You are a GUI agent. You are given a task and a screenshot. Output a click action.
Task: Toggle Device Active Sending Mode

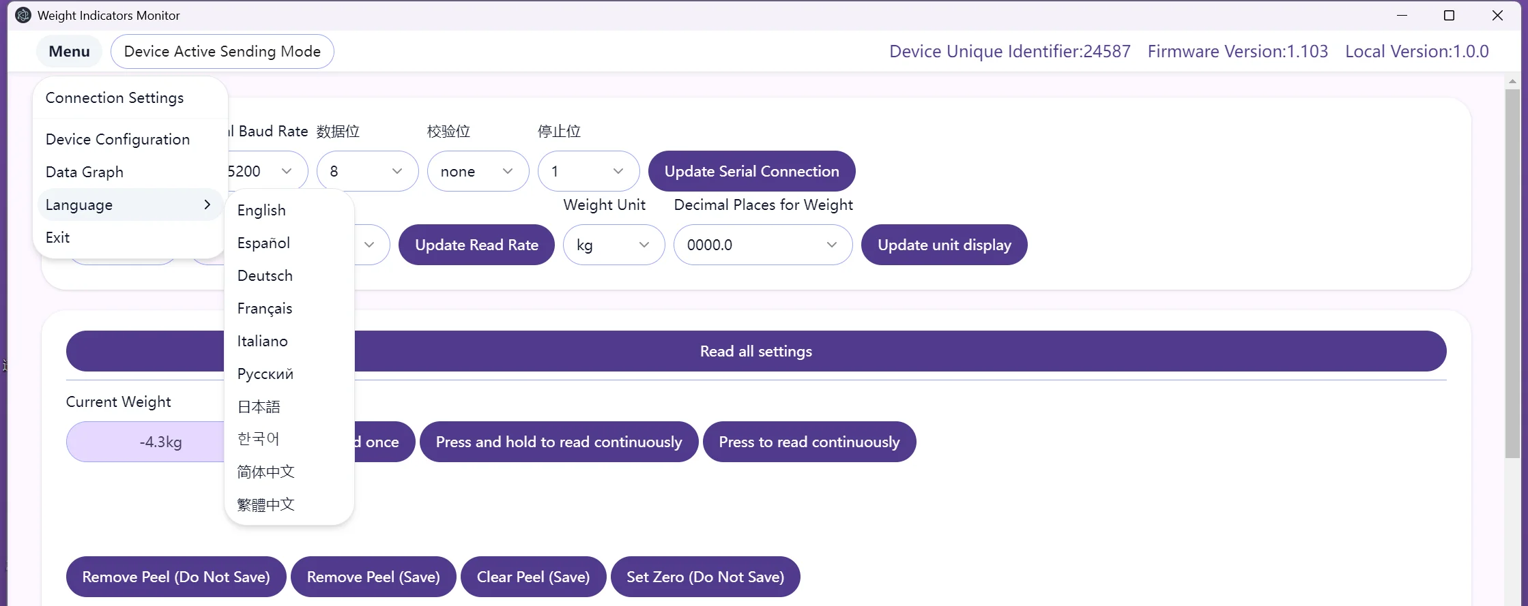pyautogui.click(x=222, y=51)
